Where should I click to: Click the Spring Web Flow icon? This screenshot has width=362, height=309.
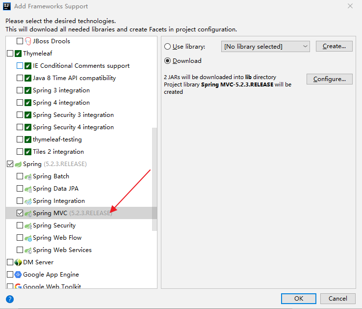(x=28, y=238)
